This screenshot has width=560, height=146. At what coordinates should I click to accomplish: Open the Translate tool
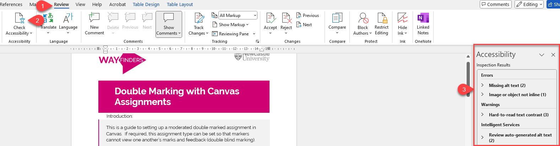tap(48, 18)
